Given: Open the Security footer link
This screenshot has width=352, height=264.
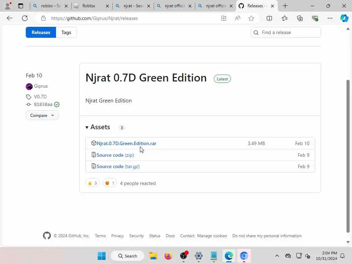Looking at the screenshot, I should coord(136,236).
